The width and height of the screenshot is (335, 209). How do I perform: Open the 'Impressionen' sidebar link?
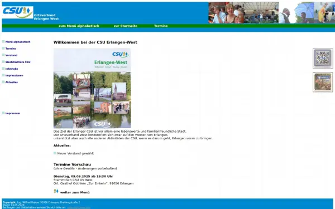(15, 75)
